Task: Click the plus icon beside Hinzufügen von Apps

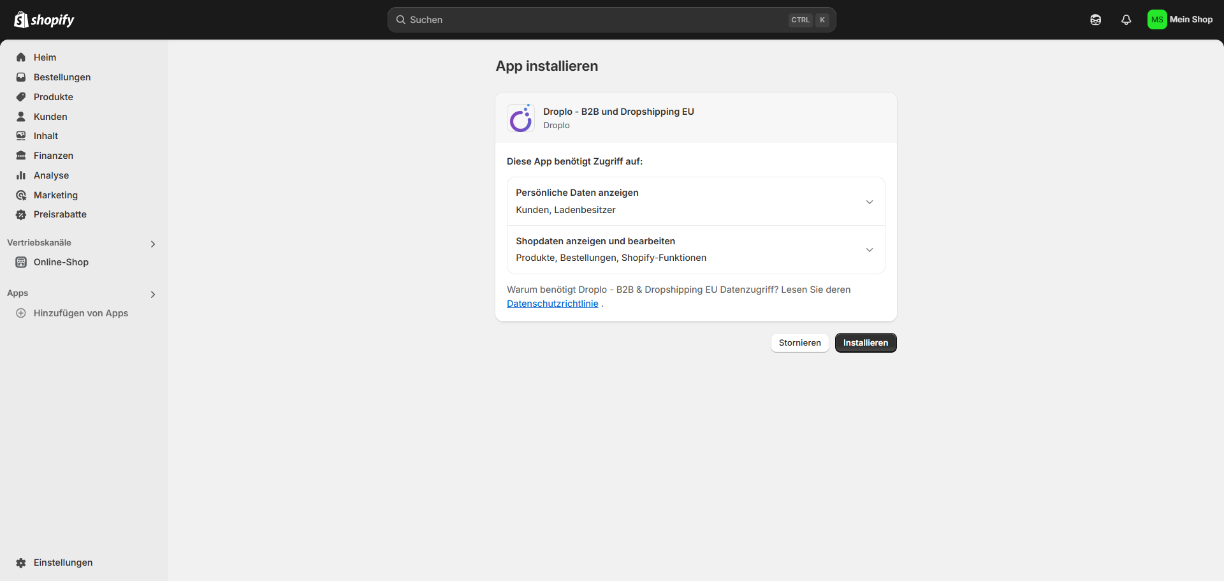Action: (x=21, y=313)
